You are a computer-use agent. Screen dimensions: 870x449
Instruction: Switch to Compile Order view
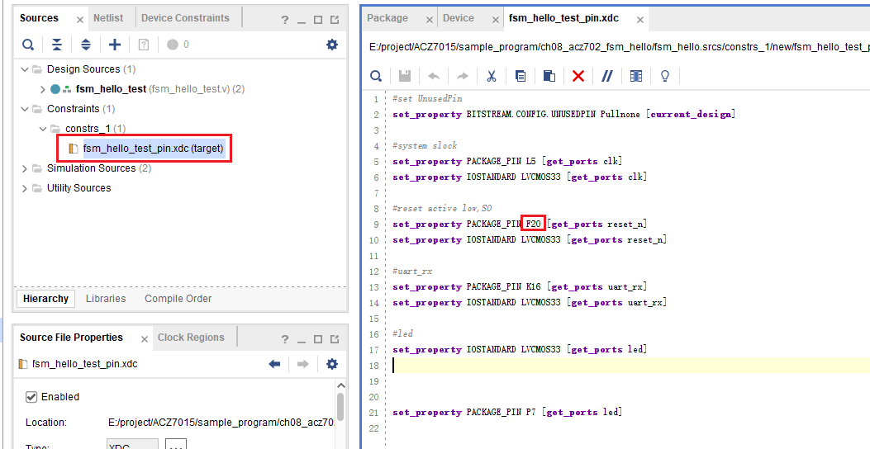click(x=178, y=299)
